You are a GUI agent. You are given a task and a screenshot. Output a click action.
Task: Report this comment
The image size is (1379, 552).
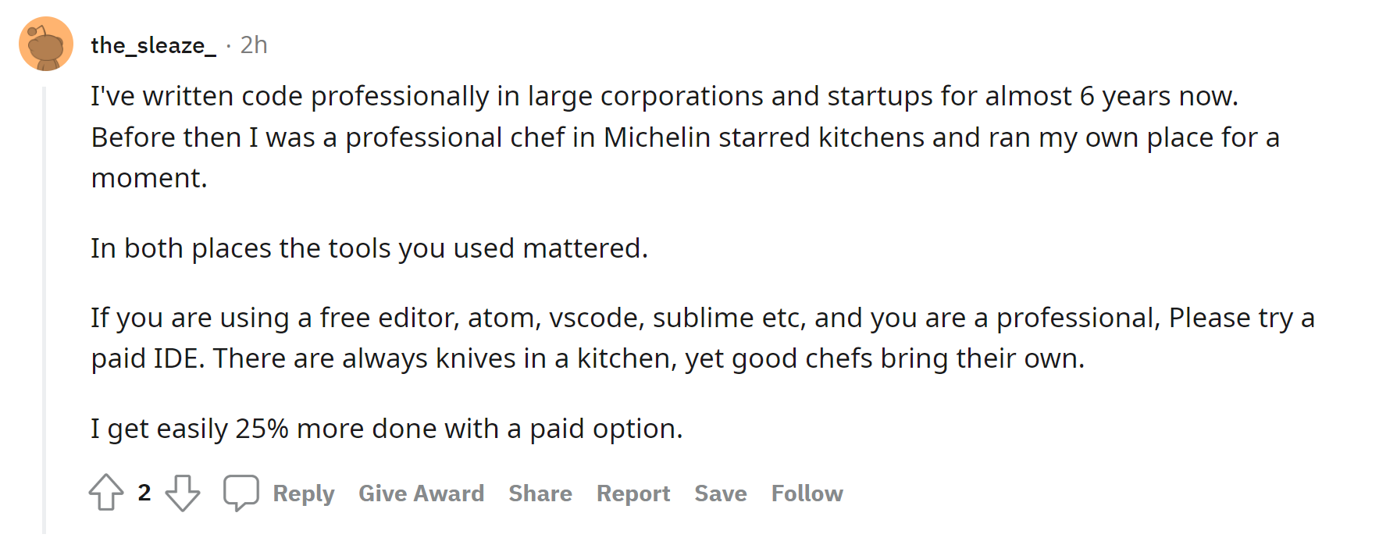633,493
